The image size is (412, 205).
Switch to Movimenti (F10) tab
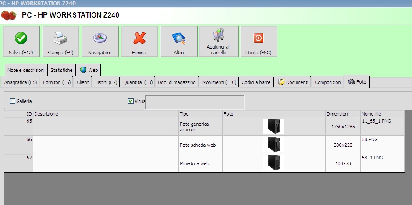coord(219,82)
